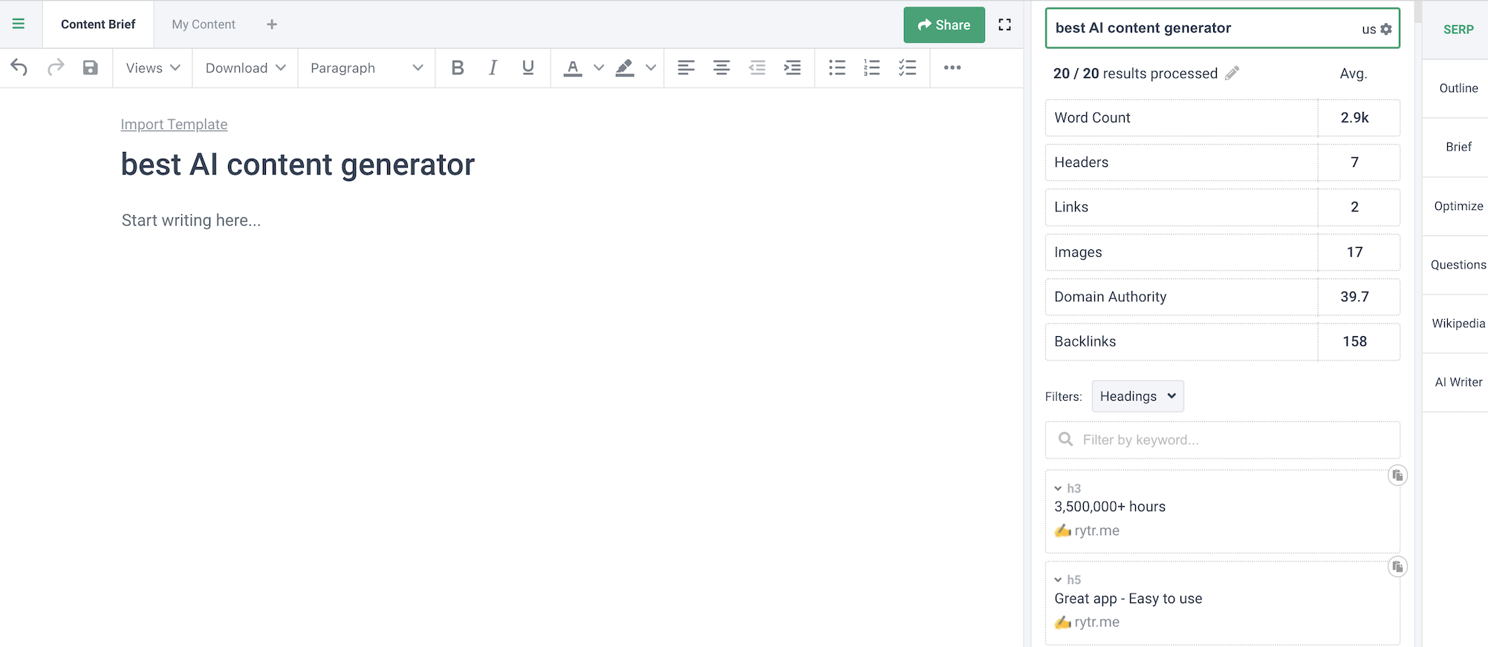This screenshot has height=647, width=1488.
Task: Click the undo arrow icon
Action: click(x=19, y=68)
